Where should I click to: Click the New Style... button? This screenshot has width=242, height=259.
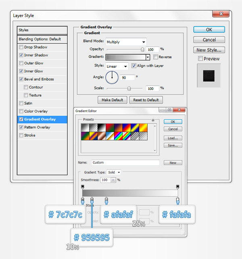[209, 50]
